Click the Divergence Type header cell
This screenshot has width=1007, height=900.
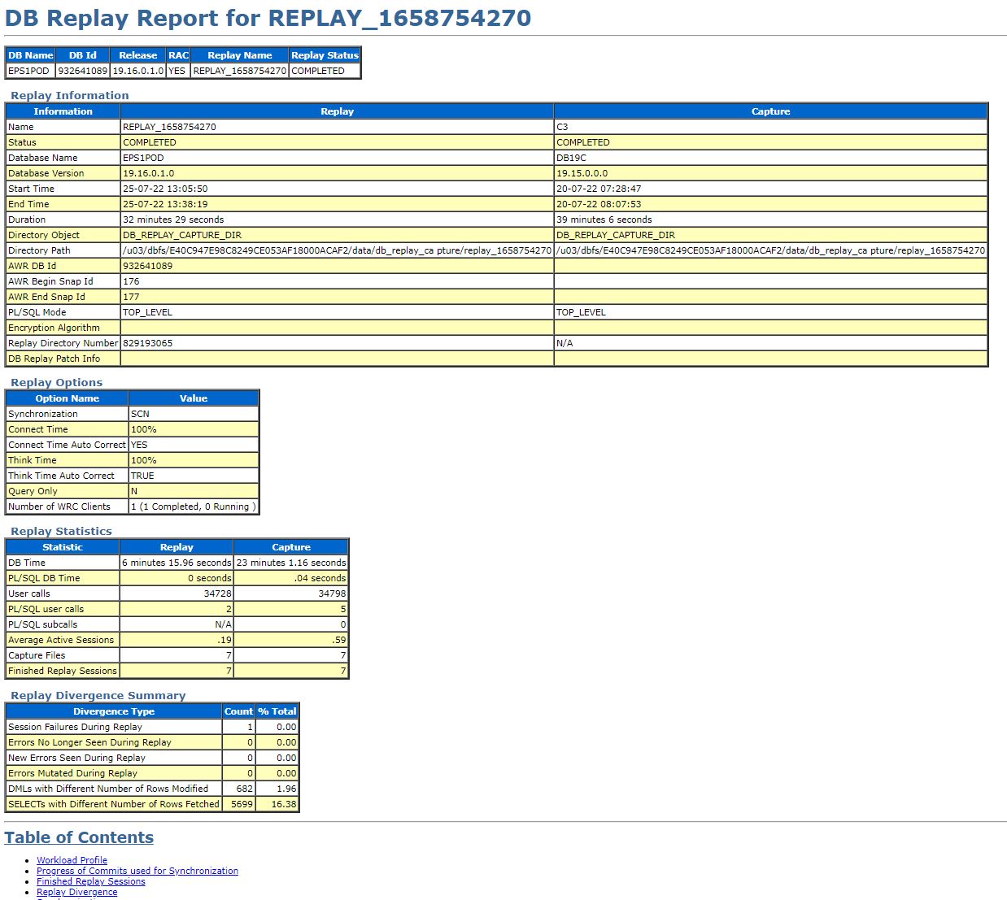pyautogui.click(x=113, y=711)
